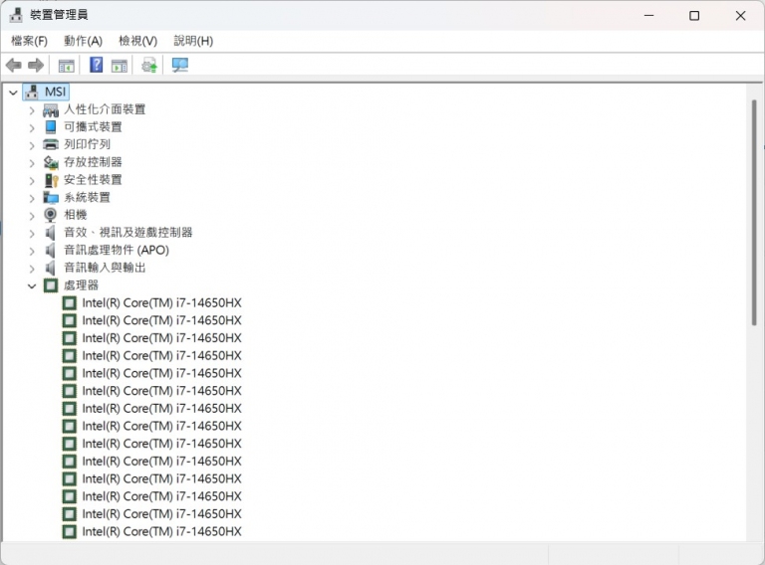
Task: Select the 列印佇列 label
Action: pyautogui.click(x=87, y=144)
